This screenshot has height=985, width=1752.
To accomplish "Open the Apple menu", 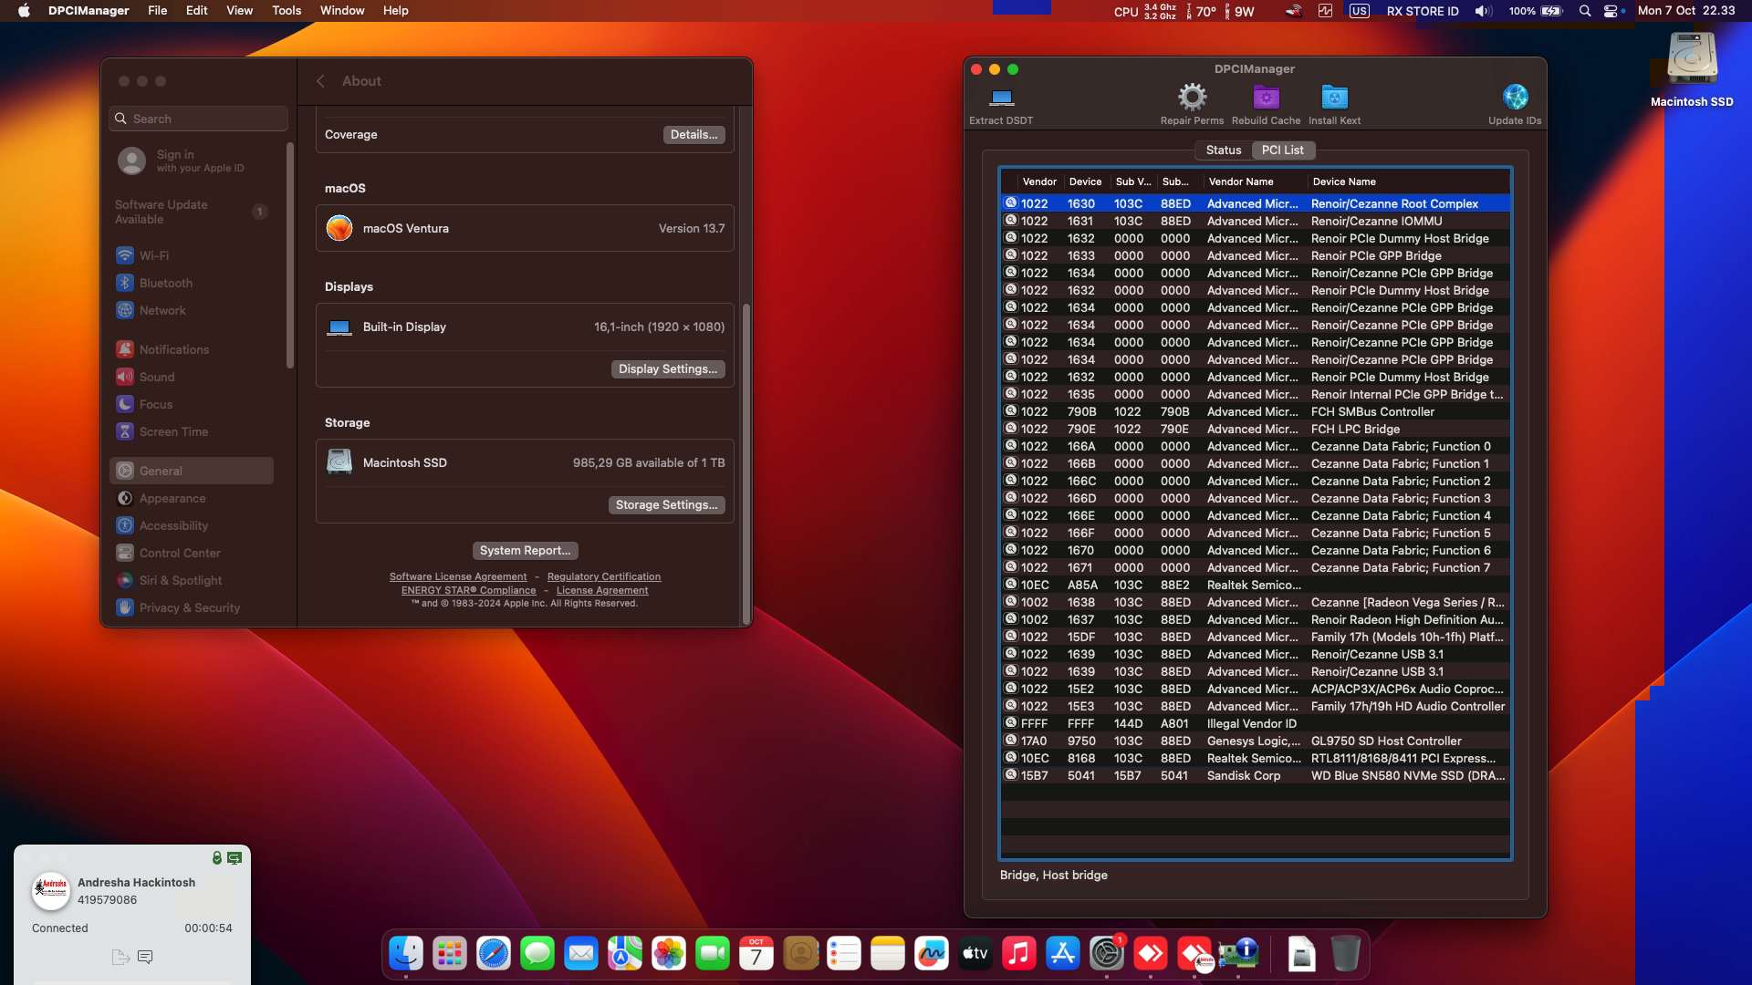I will point(24,11).
